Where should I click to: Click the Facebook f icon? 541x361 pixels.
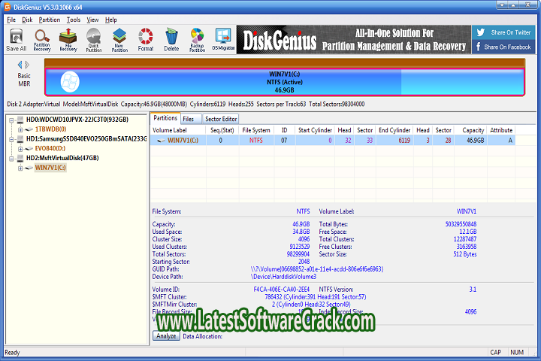coord(478,47)
